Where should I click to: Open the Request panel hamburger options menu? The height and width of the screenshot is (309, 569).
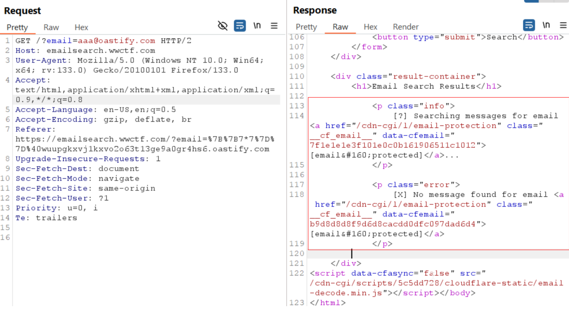click(x=274, y=26)
